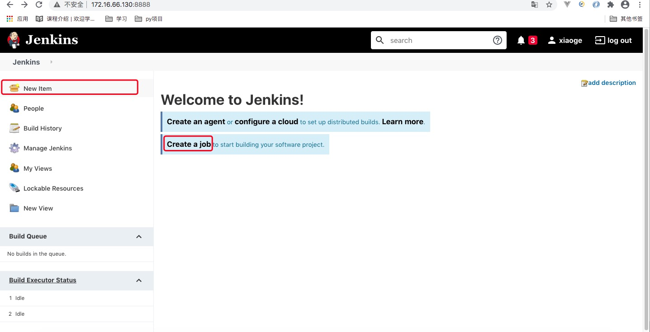Open the Chrome profile avatar icon

[625, 5]
